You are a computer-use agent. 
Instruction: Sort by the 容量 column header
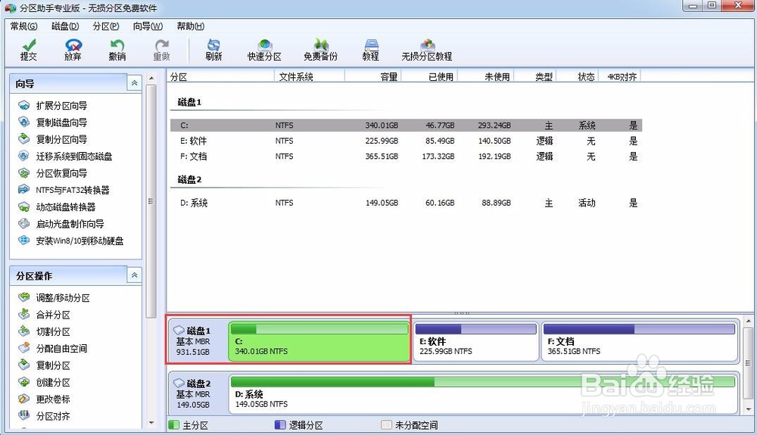372,76
